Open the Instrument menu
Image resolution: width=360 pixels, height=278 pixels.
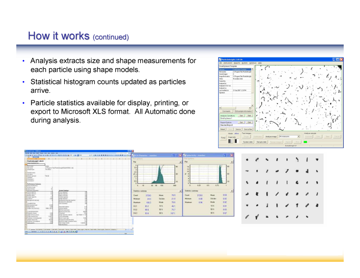(x=227, y=63)
